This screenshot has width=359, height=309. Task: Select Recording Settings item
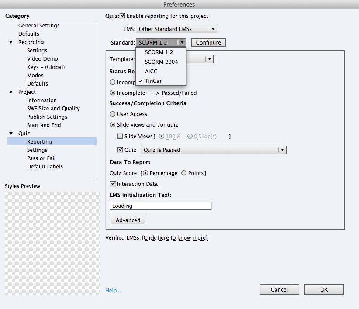[x=37, y=51]
